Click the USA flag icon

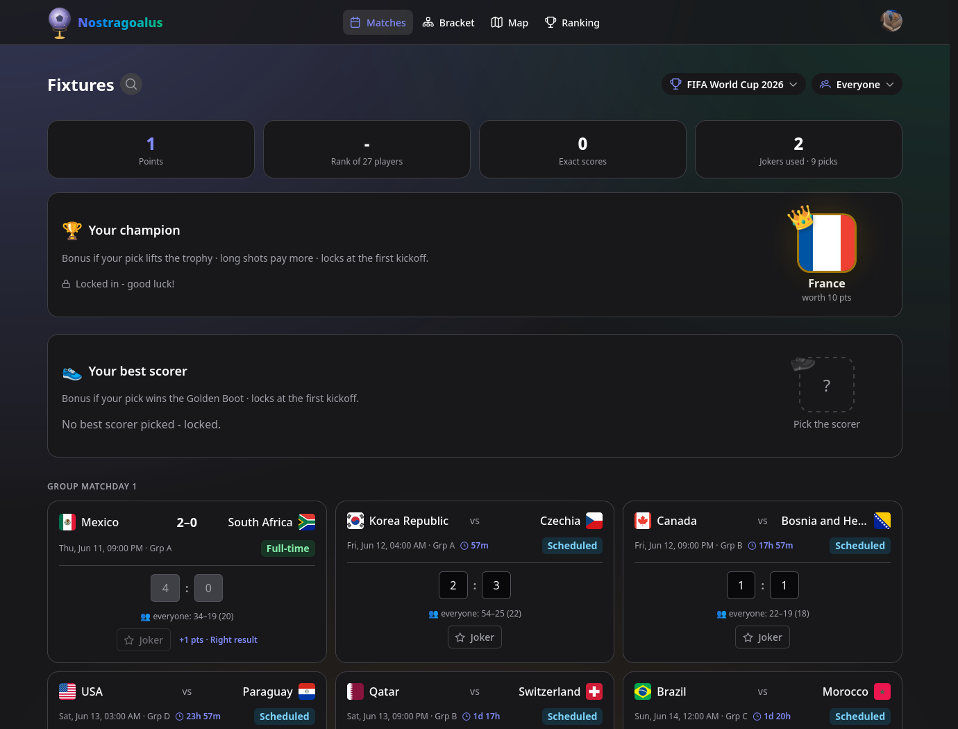coord(67,692)
